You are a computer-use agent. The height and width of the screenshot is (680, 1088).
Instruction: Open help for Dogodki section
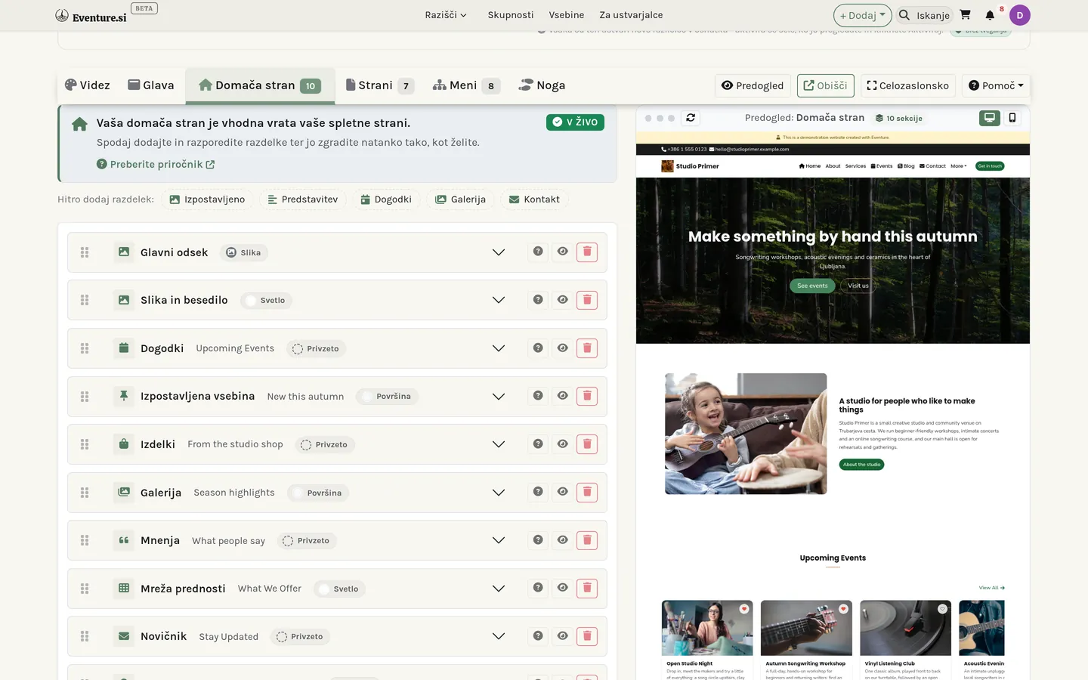538,348
